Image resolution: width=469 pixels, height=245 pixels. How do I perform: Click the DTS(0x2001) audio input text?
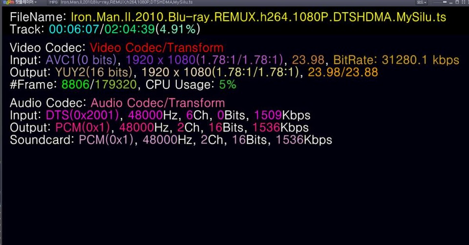click(x=82, y=115)
